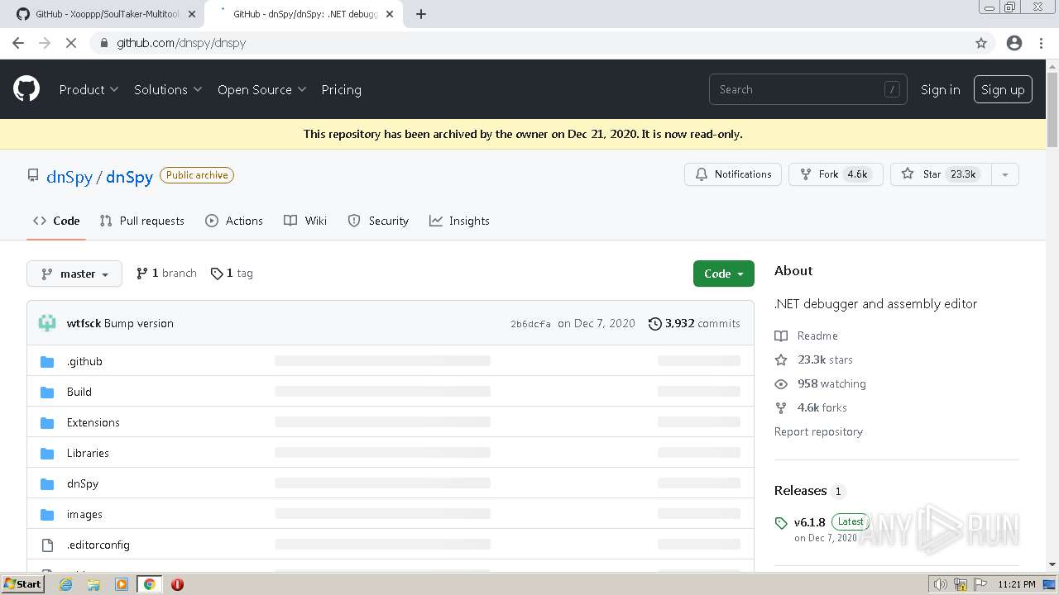Open the images folder
This screenshot has width=1059, height=595.
point(84,514)
